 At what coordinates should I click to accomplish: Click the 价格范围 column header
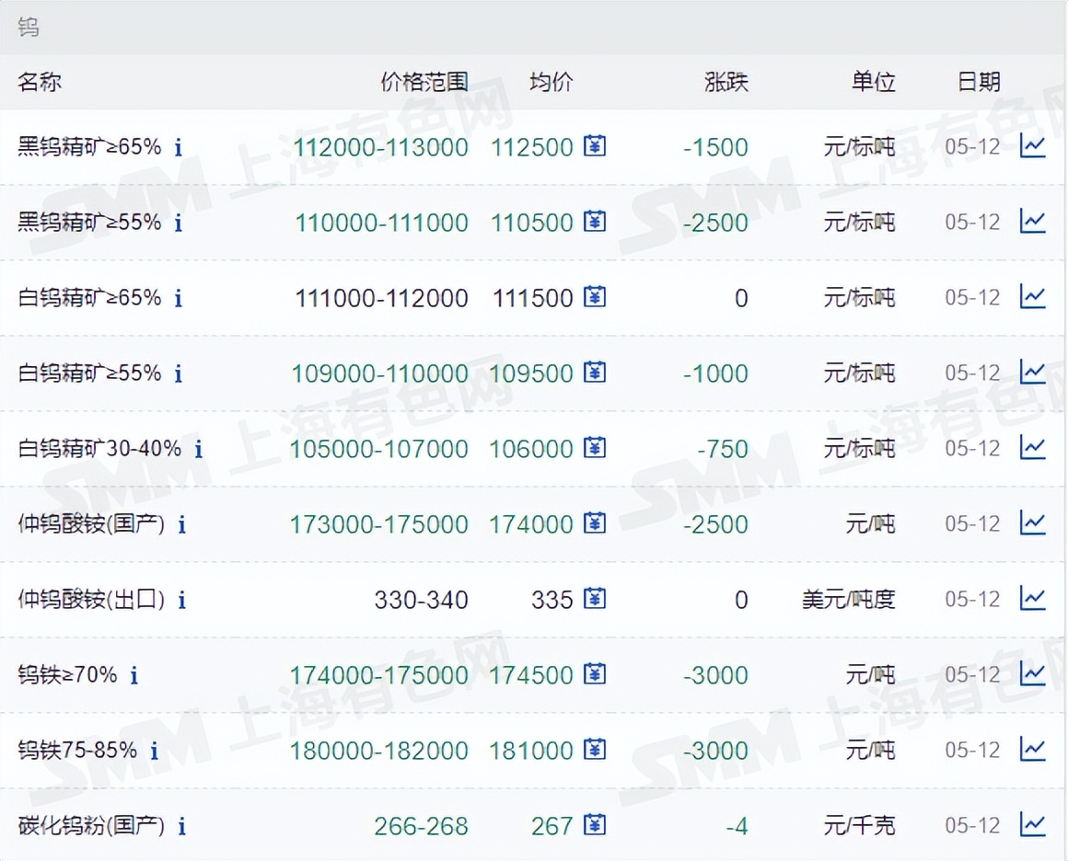point(424,83)
